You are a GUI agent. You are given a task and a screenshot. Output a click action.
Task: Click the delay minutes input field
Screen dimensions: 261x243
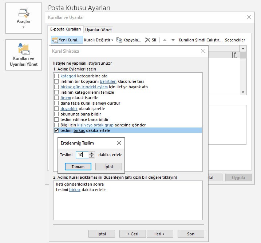pos(82,155)
